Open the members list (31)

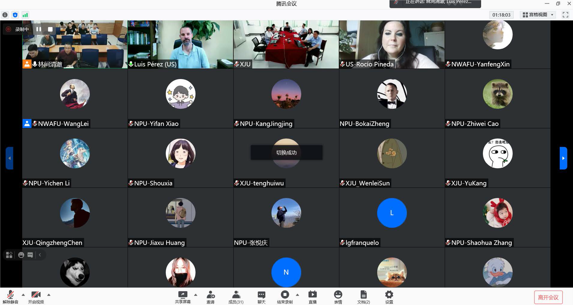236,297
